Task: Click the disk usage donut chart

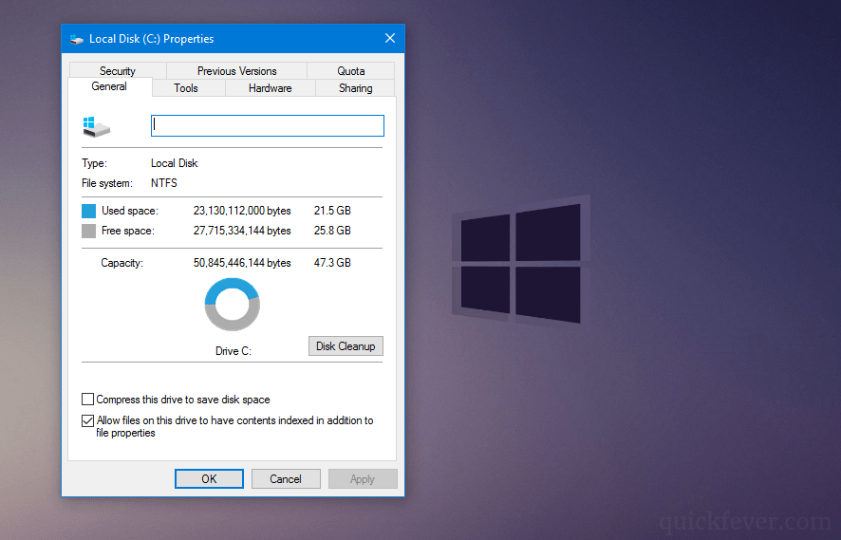Action: (233, 305)
